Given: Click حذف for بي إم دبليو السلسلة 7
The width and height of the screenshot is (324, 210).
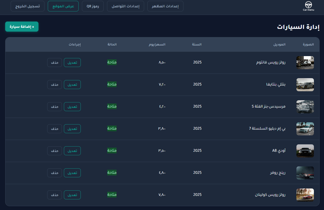Looking at the screenshot, I should [x=54, y=129].
